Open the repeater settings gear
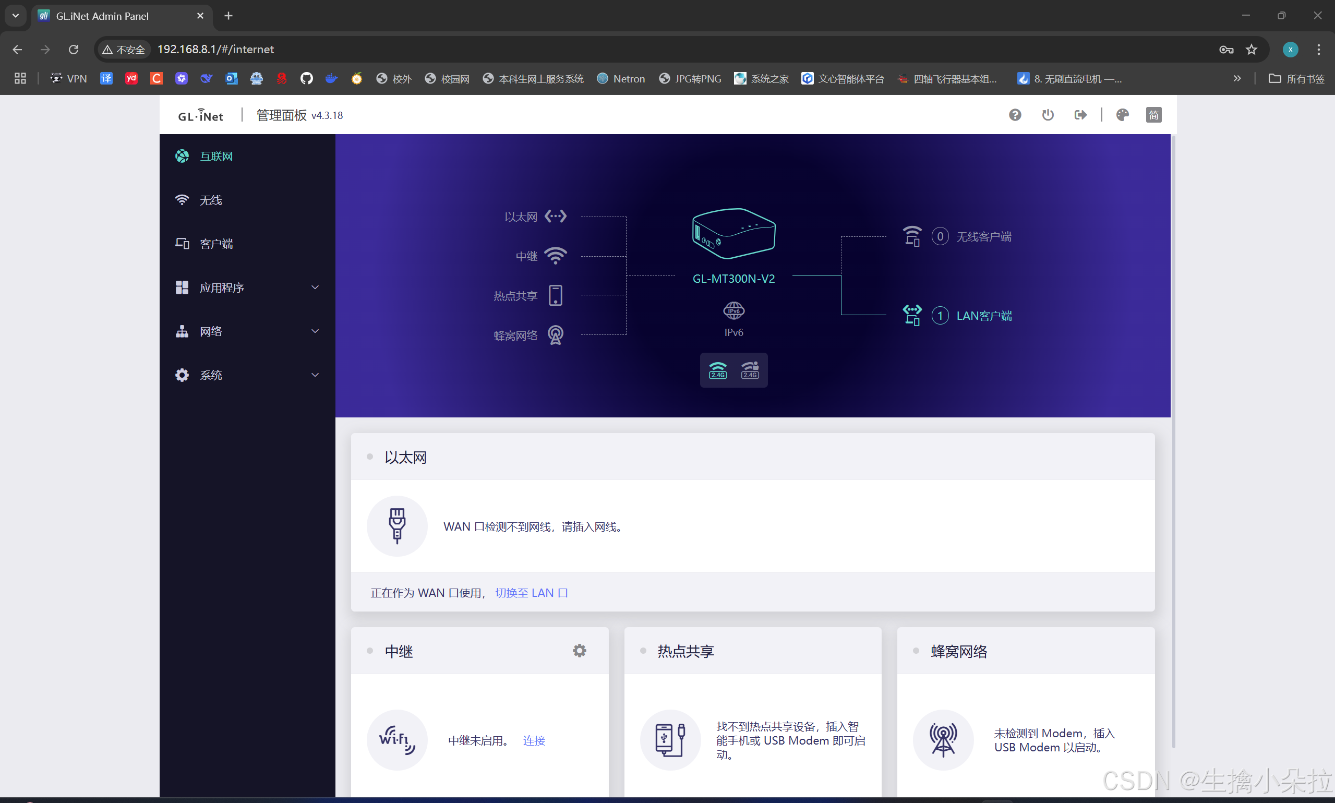The height and width of the screenshot is (803, 1335). coord(579,651)
